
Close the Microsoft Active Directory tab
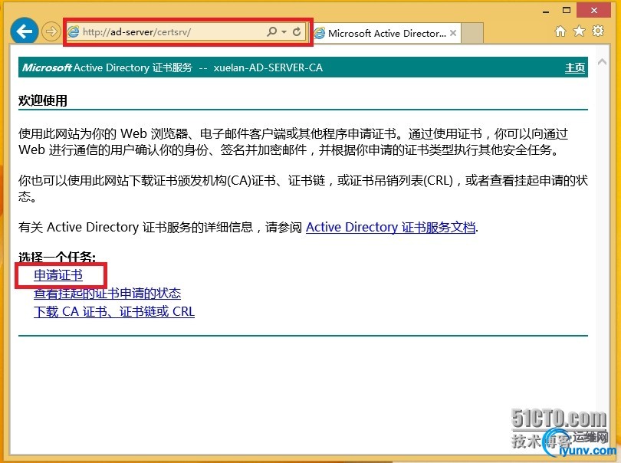453,33
